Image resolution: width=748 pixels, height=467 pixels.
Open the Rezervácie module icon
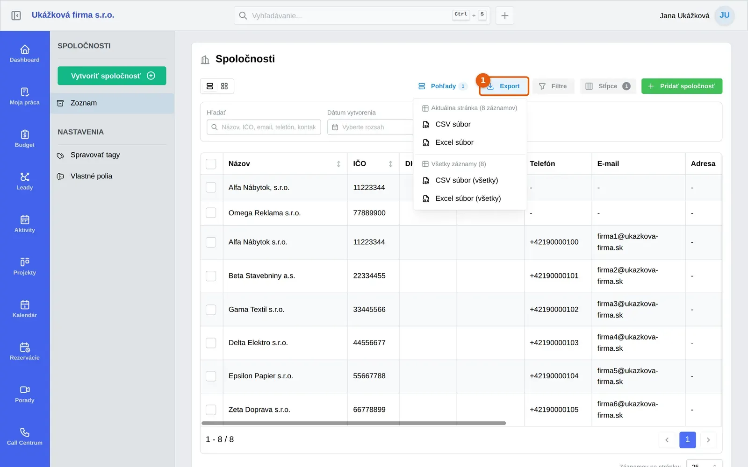point(25,351)
